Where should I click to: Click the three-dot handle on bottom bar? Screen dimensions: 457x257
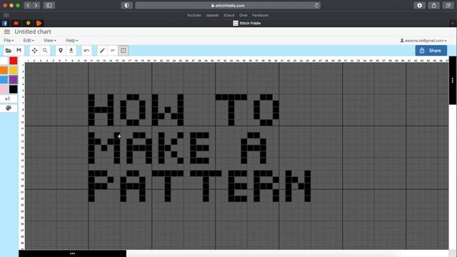(x=73, y=253)
